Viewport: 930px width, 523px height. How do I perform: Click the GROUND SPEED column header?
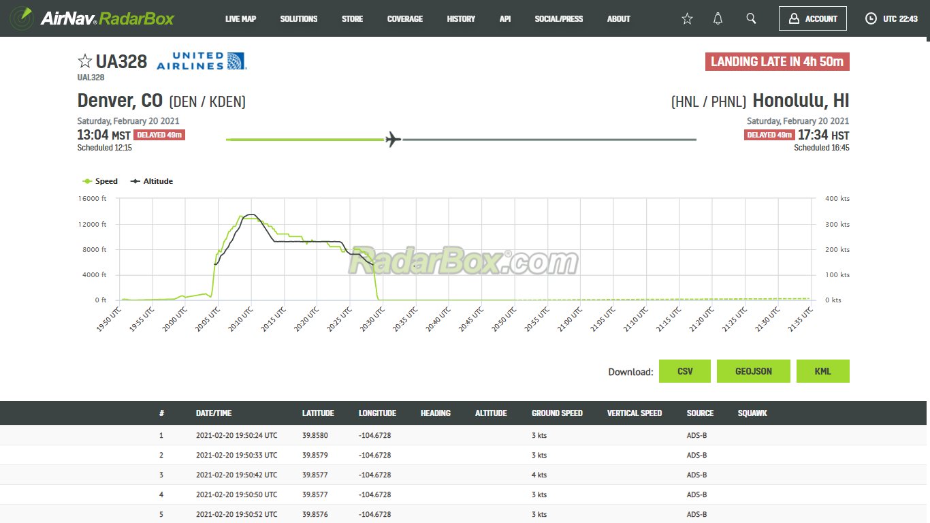tap(557, 413)
